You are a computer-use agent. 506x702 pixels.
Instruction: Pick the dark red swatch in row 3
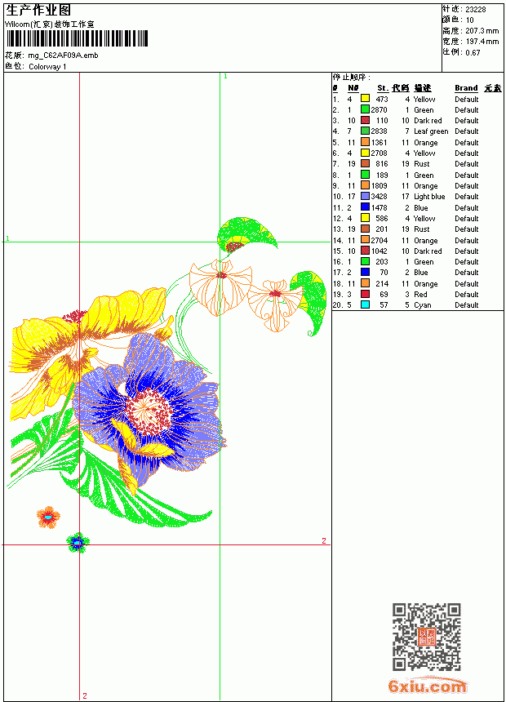[x=365, y=120]
